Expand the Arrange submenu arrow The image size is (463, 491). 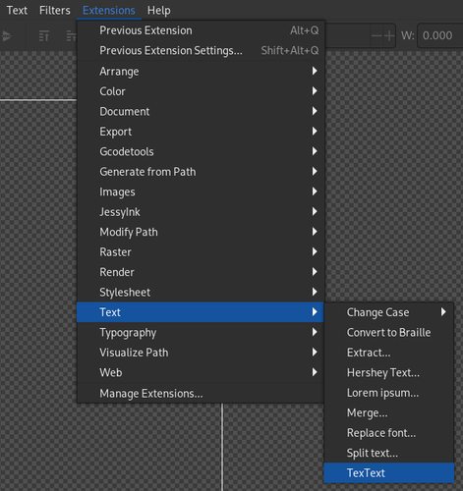tap(315, 71)
